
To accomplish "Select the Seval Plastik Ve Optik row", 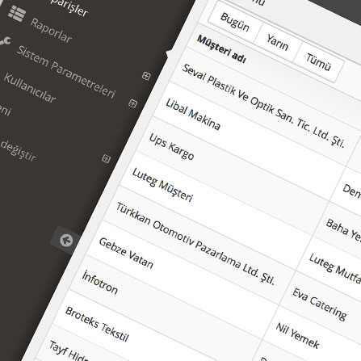I will point(262,106).
